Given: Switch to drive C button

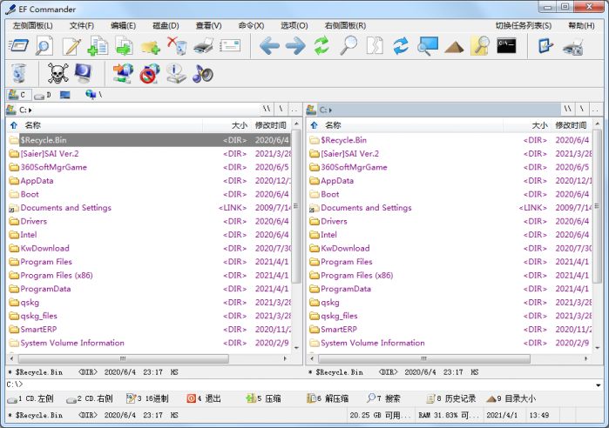Looking at the screenshot, I should click(x=18, y=95).
